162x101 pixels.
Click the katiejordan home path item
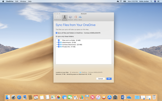74,72
